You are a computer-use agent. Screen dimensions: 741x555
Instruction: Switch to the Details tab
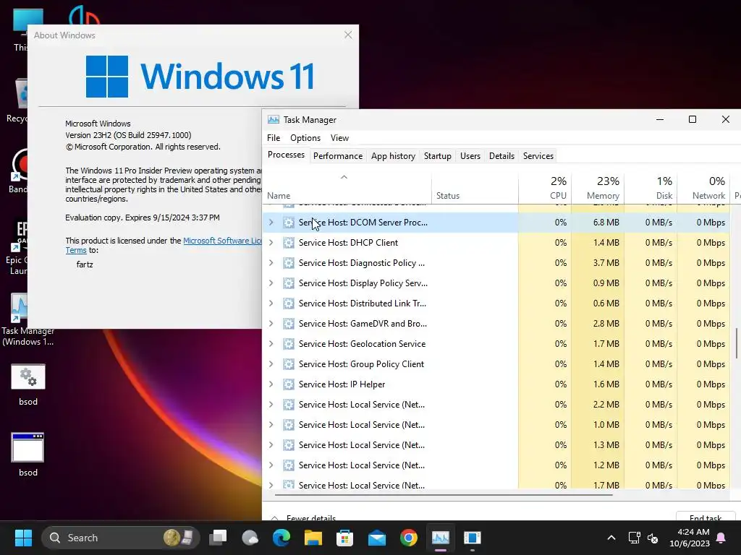pos(501,156)
